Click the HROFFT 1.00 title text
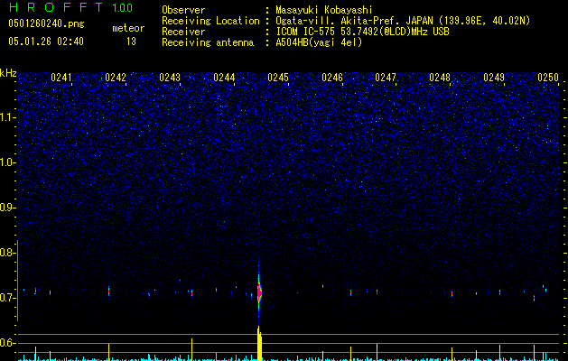This screenshot has height=361, width=568. click(70, 7)
